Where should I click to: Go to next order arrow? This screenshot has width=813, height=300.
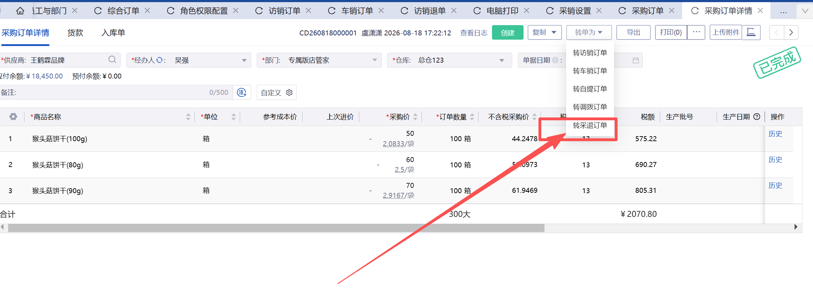point(791,33)
